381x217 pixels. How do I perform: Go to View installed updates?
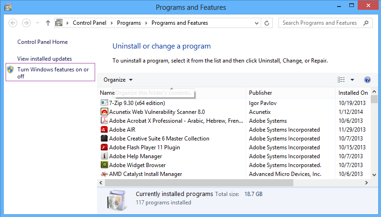45,59
